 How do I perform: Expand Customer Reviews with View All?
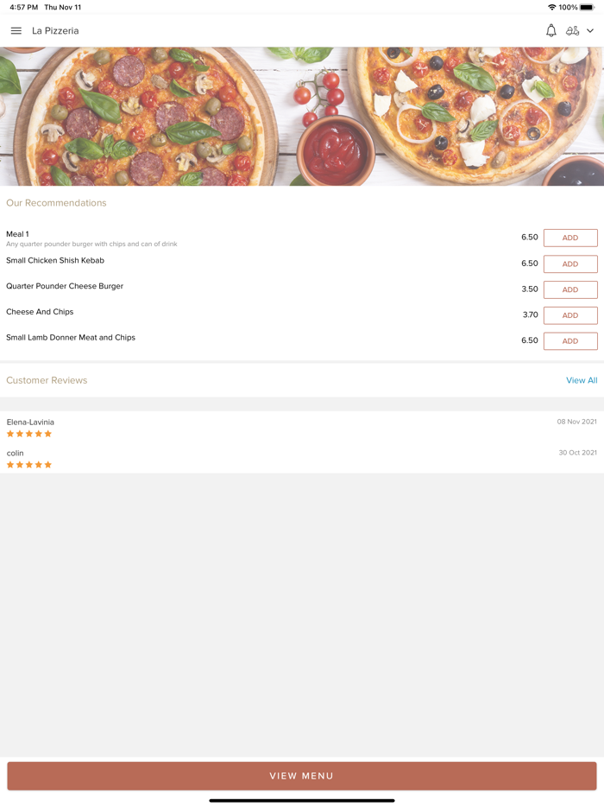[582, 380]
